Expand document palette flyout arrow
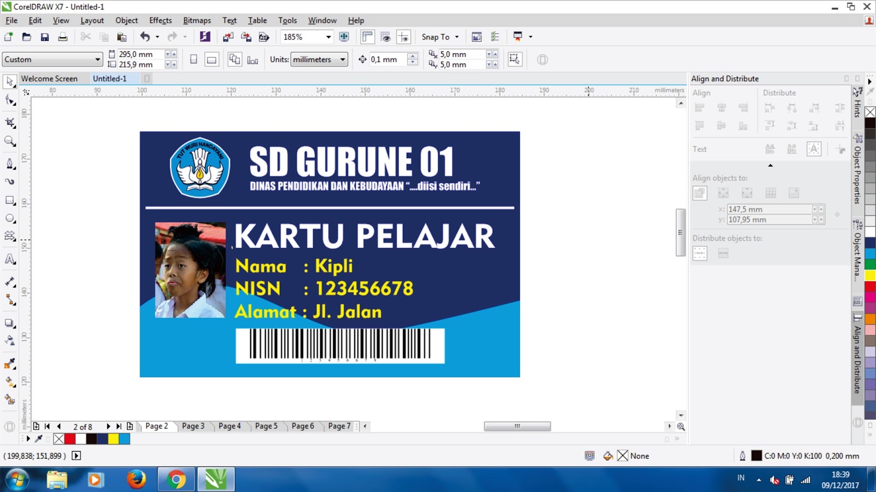 tap(28, 439)
